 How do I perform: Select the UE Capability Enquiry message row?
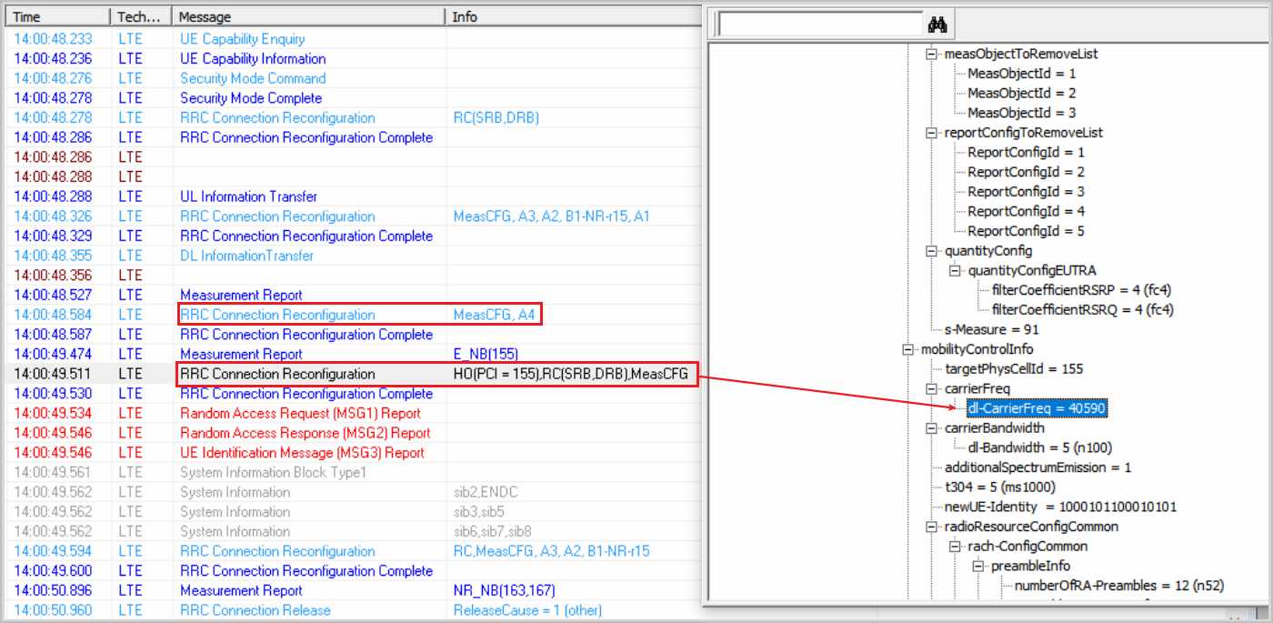click(242, 39)
